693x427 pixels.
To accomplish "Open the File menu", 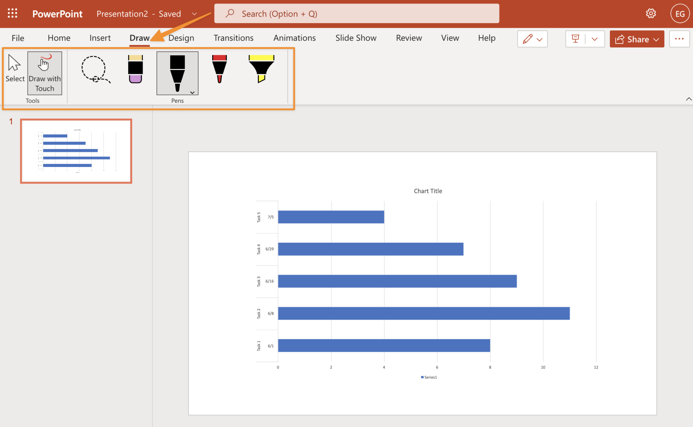I will click(x=18, y=38).
